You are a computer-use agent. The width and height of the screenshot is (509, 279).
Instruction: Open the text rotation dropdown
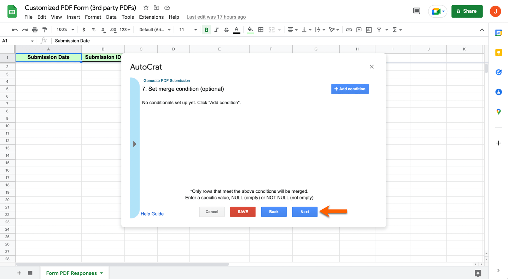click(x=334, y=30)
